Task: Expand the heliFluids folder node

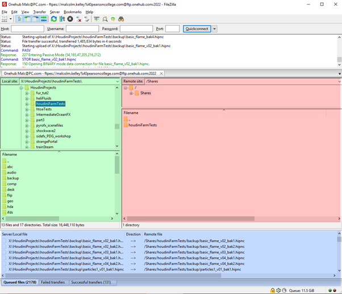Action: click(x=27, y=98)
